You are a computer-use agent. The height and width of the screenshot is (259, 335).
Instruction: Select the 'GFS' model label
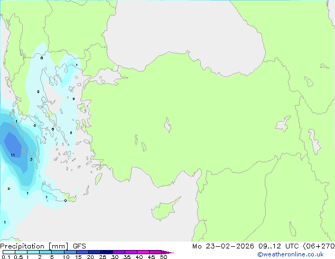coord(79,246)
